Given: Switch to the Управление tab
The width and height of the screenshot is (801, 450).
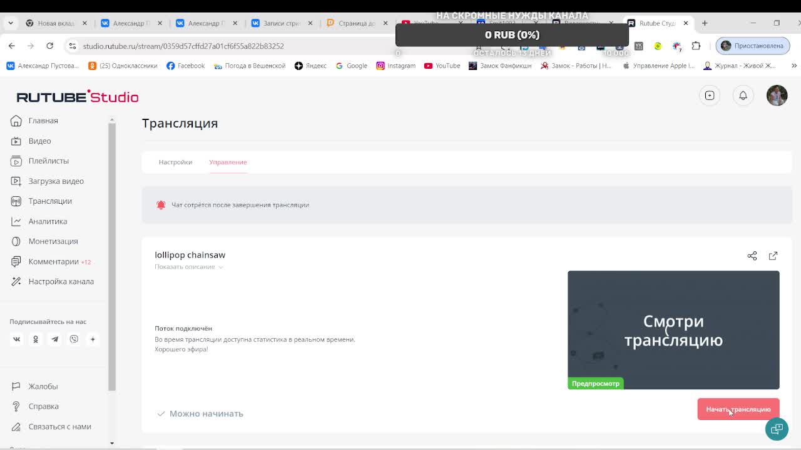Looking at the screenshot, I should 228,162.
